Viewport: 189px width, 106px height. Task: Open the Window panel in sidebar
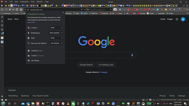(2, 34)
